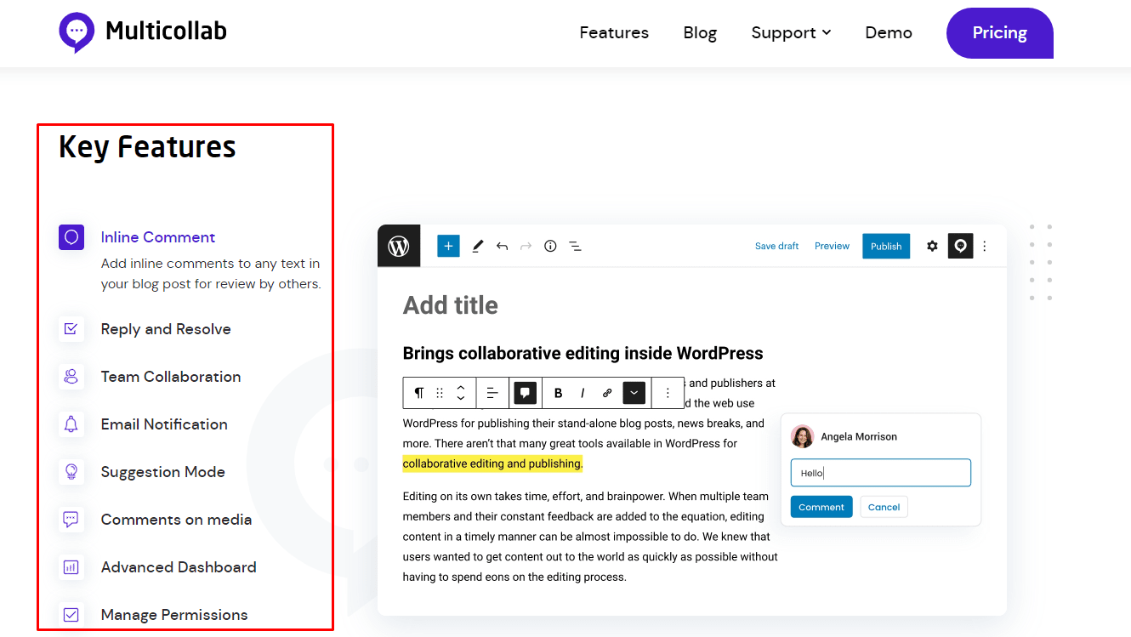Click the redo arrow
The height and width of the screenshot is (637, 1131).
526,246
